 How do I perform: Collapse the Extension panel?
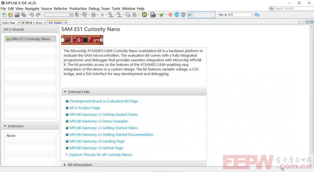point(5,126)
